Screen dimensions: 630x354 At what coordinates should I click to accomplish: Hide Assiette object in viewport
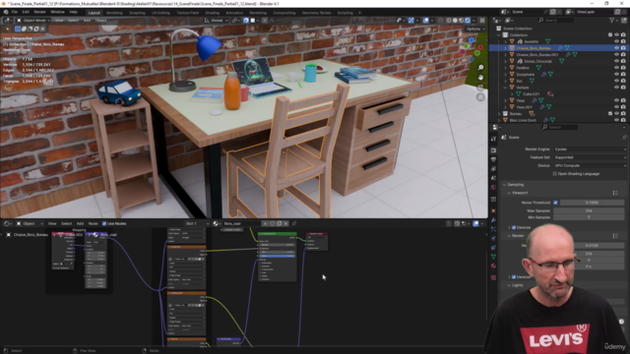[x=616, y=41]
